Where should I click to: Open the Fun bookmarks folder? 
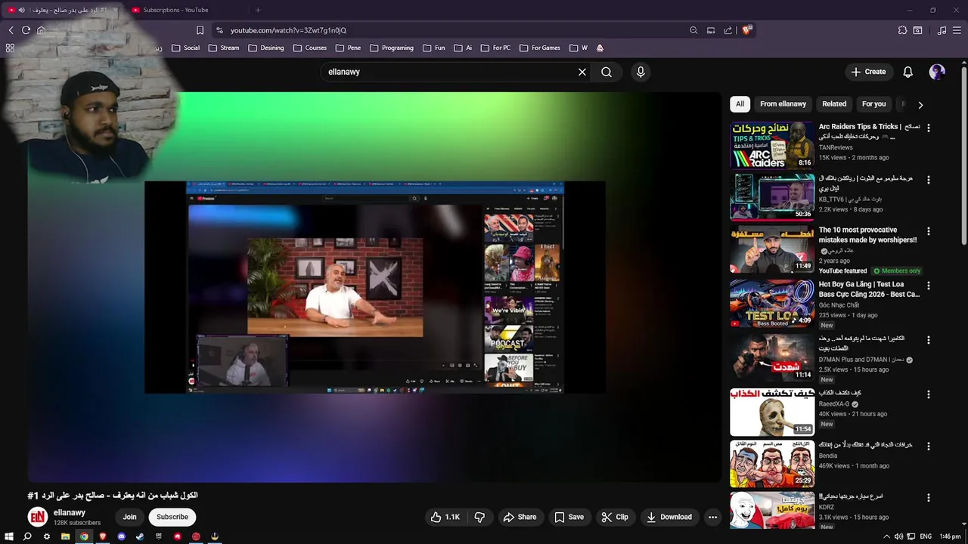click(x=434, y=48)
